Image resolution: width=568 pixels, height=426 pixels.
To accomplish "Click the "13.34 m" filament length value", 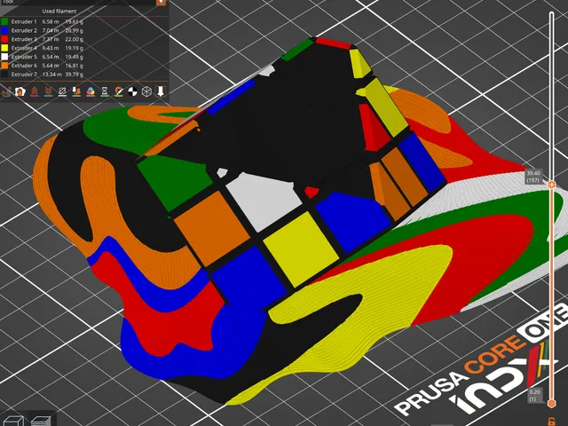I will click(x=51, y=75).
